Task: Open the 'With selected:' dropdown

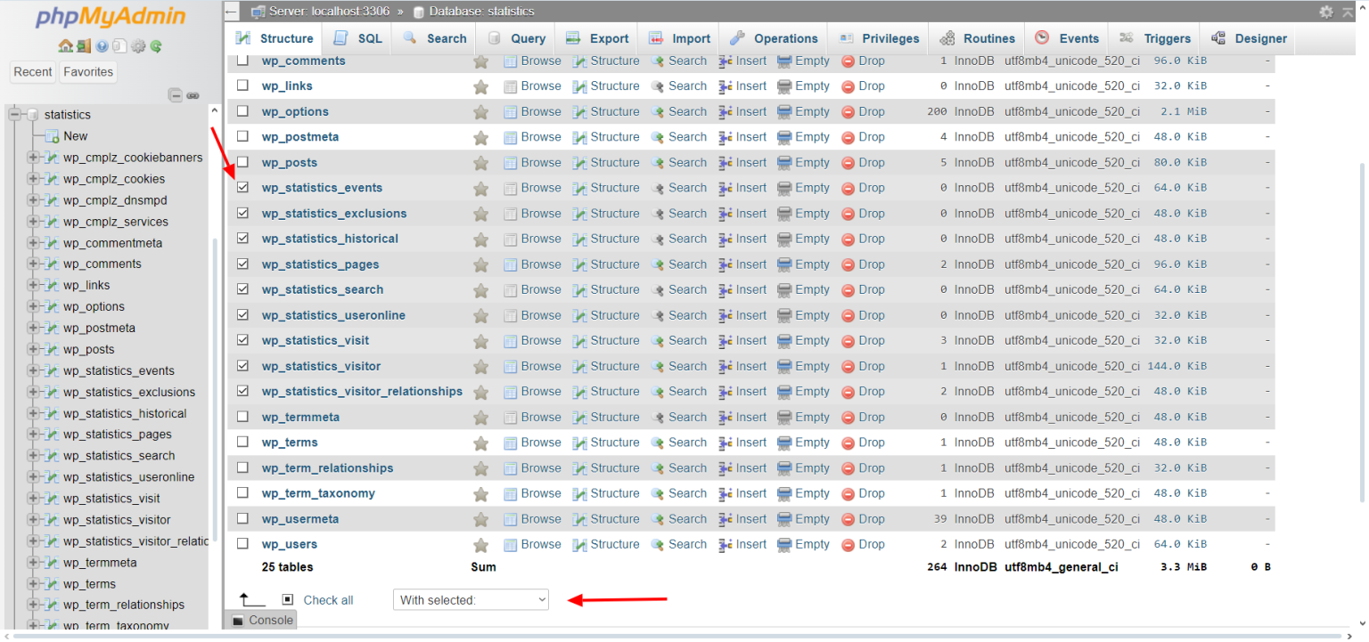Action: pyautogui.click(x=471, y=599)
